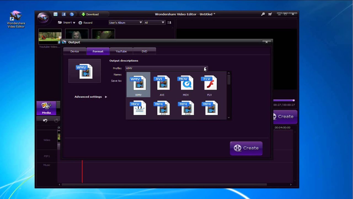Click the Wondershare logo orb in main window
Image resolution: width=353 pixels, height=199 pixels.
click(x=43, y=17)
